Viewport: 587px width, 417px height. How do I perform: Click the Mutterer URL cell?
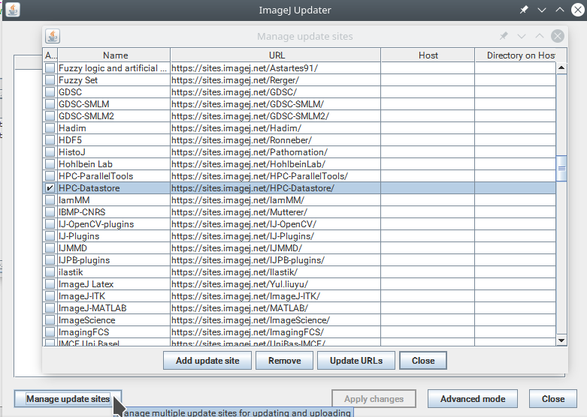pyautogui.click(x=276, y=211)
